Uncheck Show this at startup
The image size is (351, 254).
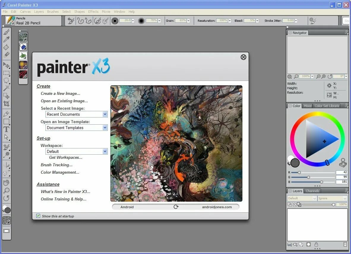tap(38, 216)
